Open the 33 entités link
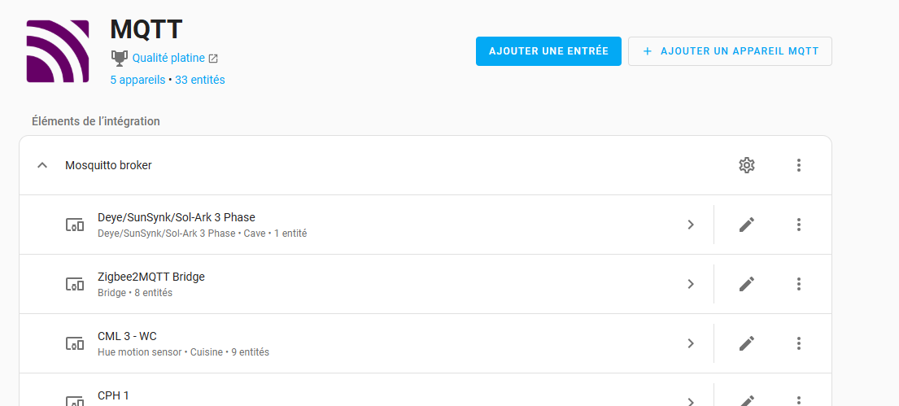Image resolution: width=899 pixels, height=406 pixels. [200, 80]
